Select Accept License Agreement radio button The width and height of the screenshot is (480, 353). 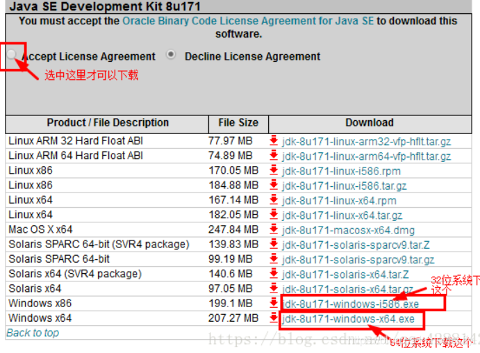[12, 54]
